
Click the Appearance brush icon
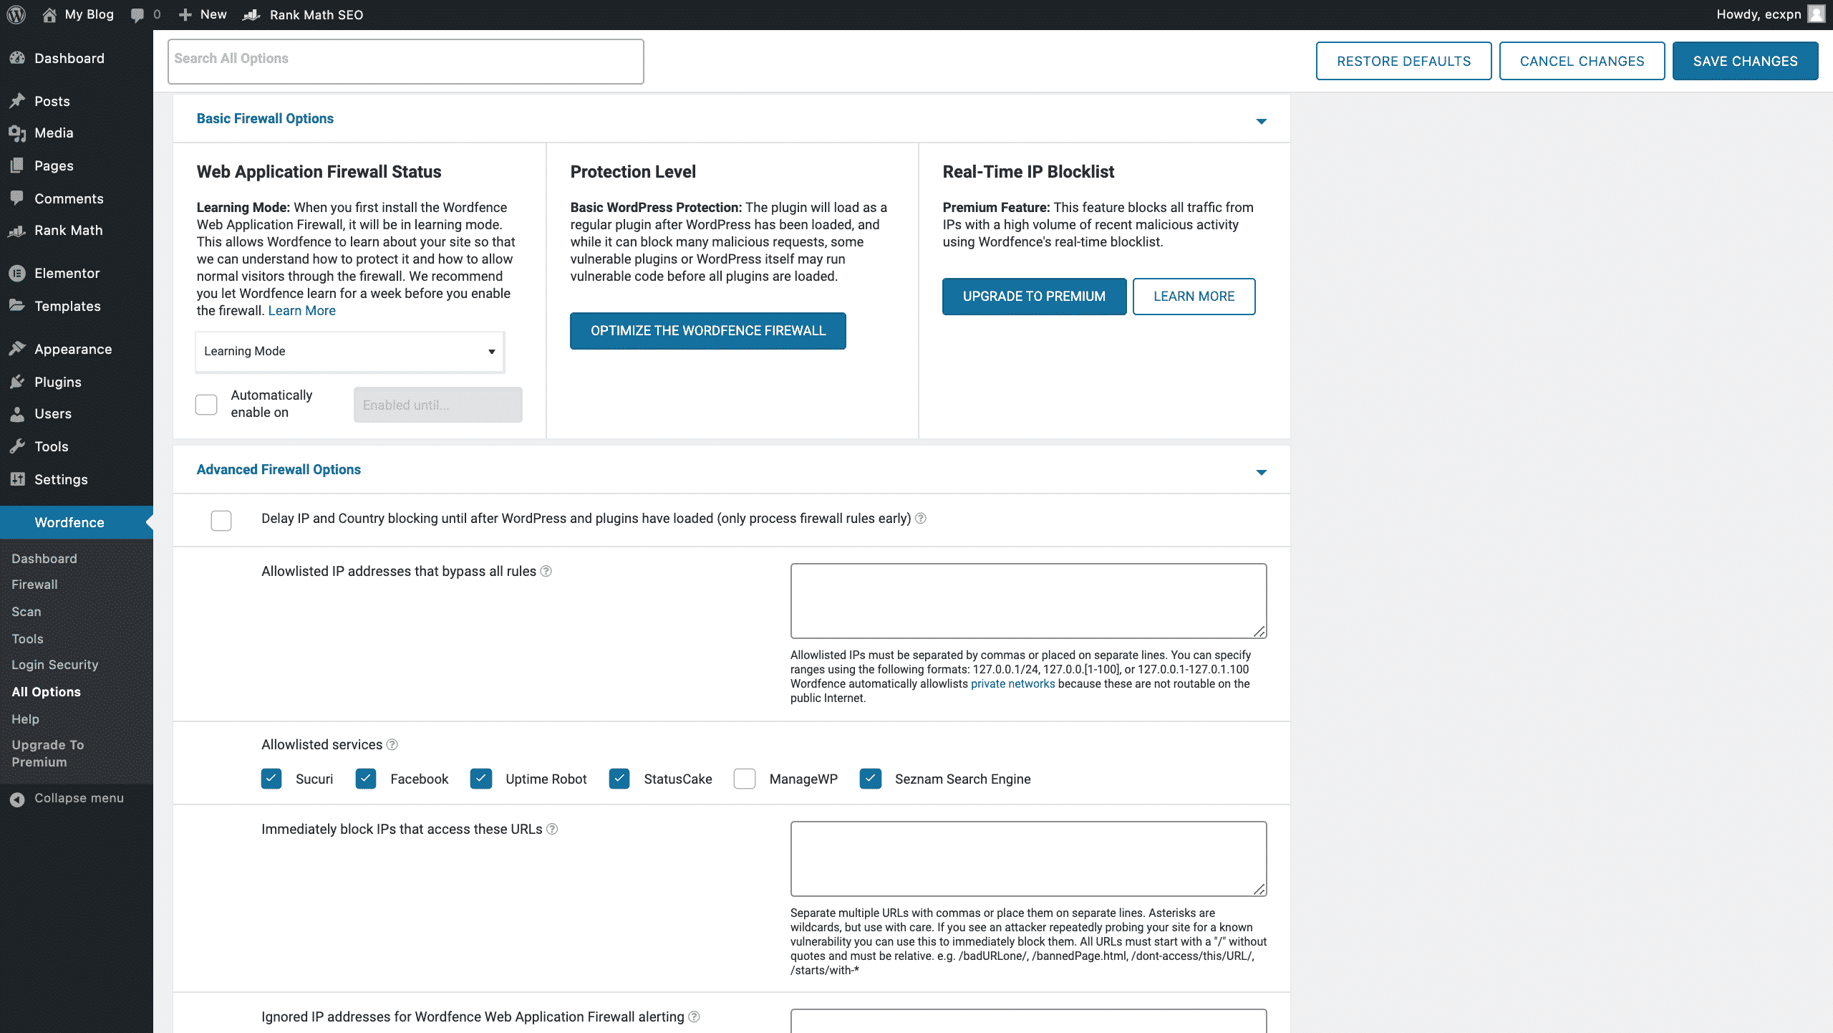[x=17, y=349]
